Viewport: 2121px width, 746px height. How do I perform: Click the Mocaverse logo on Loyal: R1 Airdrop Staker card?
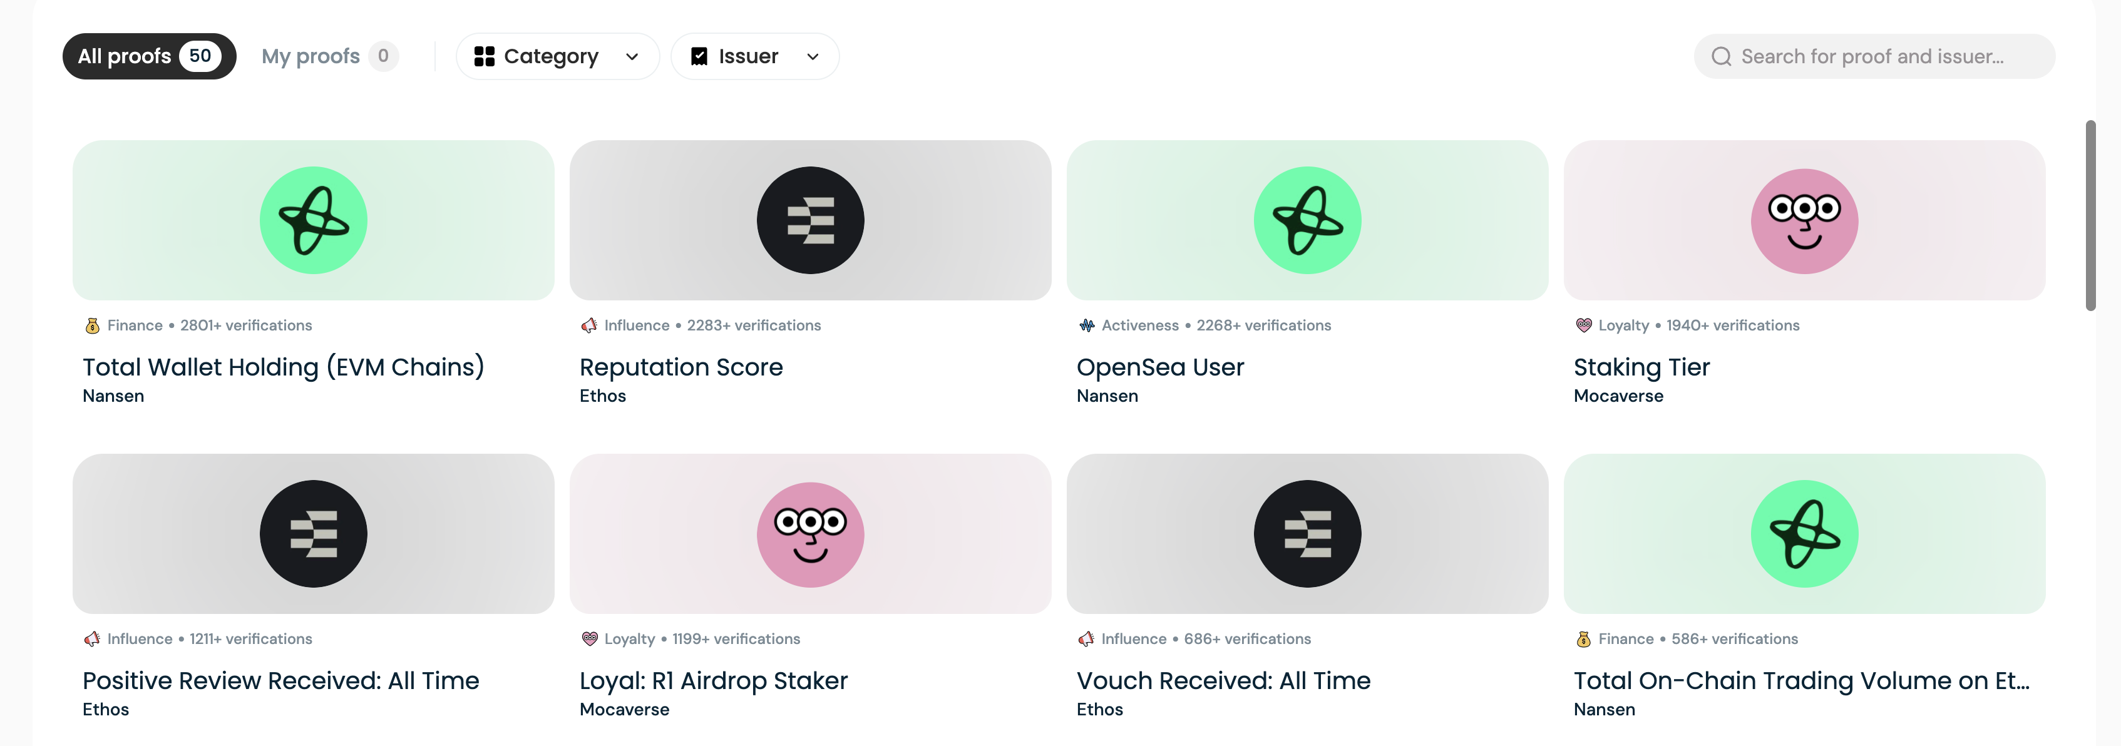click(810, 534)
